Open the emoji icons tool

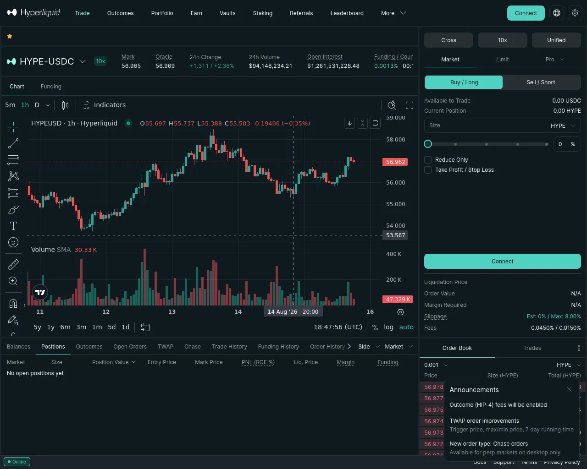pyautogui.click(x=13, y=242)
